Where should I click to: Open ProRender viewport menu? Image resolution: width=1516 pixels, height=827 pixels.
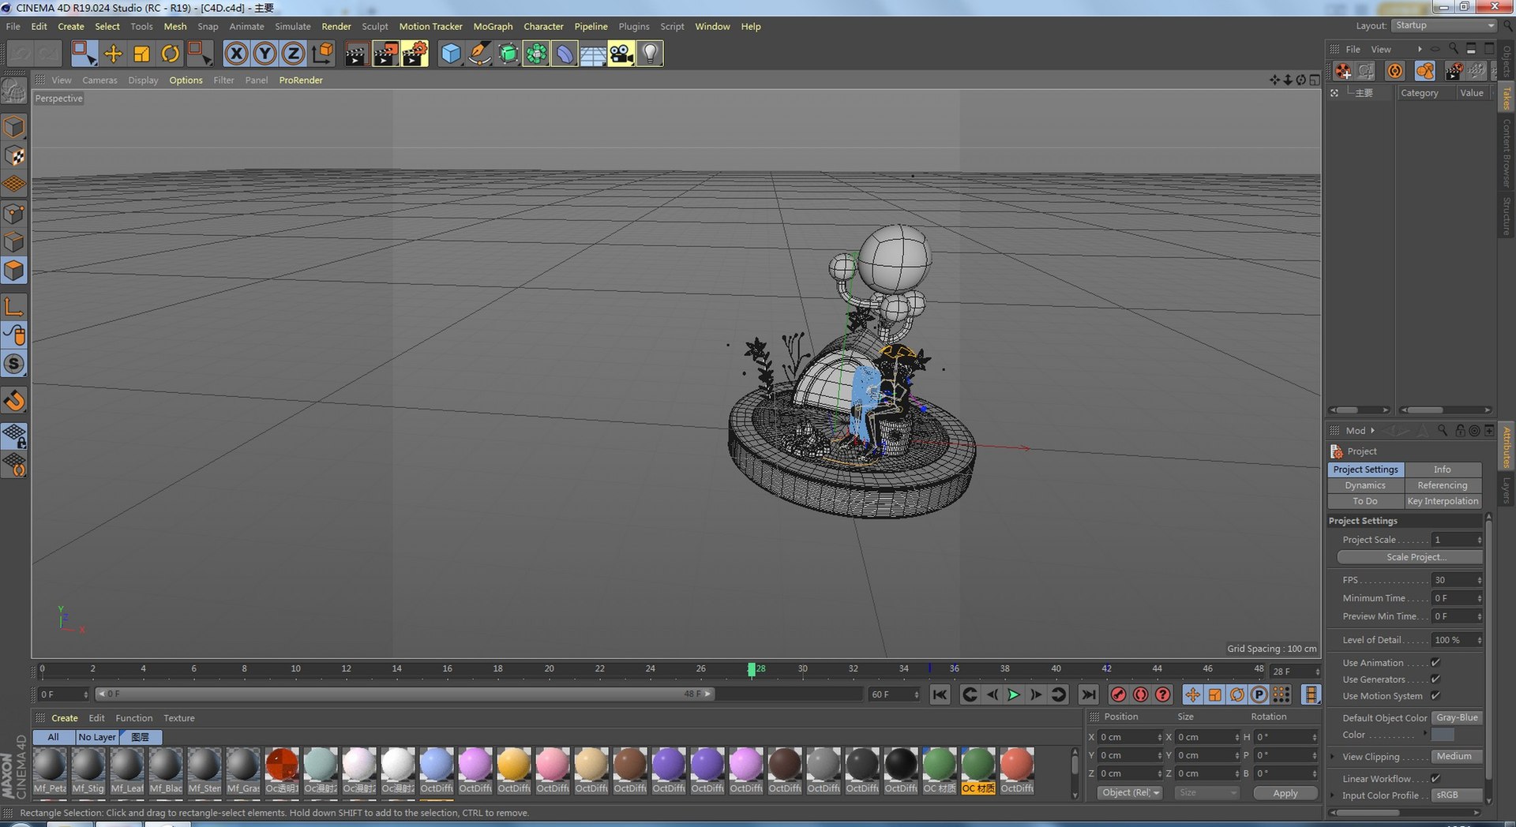click(301, 80)
